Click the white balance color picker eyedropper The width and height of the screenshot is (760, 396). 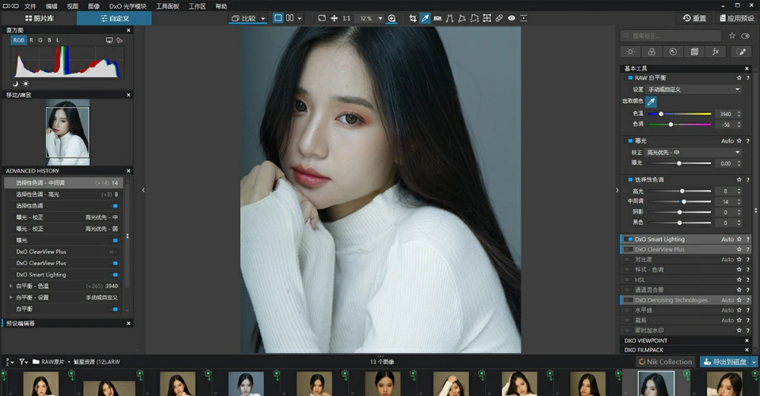[x=651, y=101]
